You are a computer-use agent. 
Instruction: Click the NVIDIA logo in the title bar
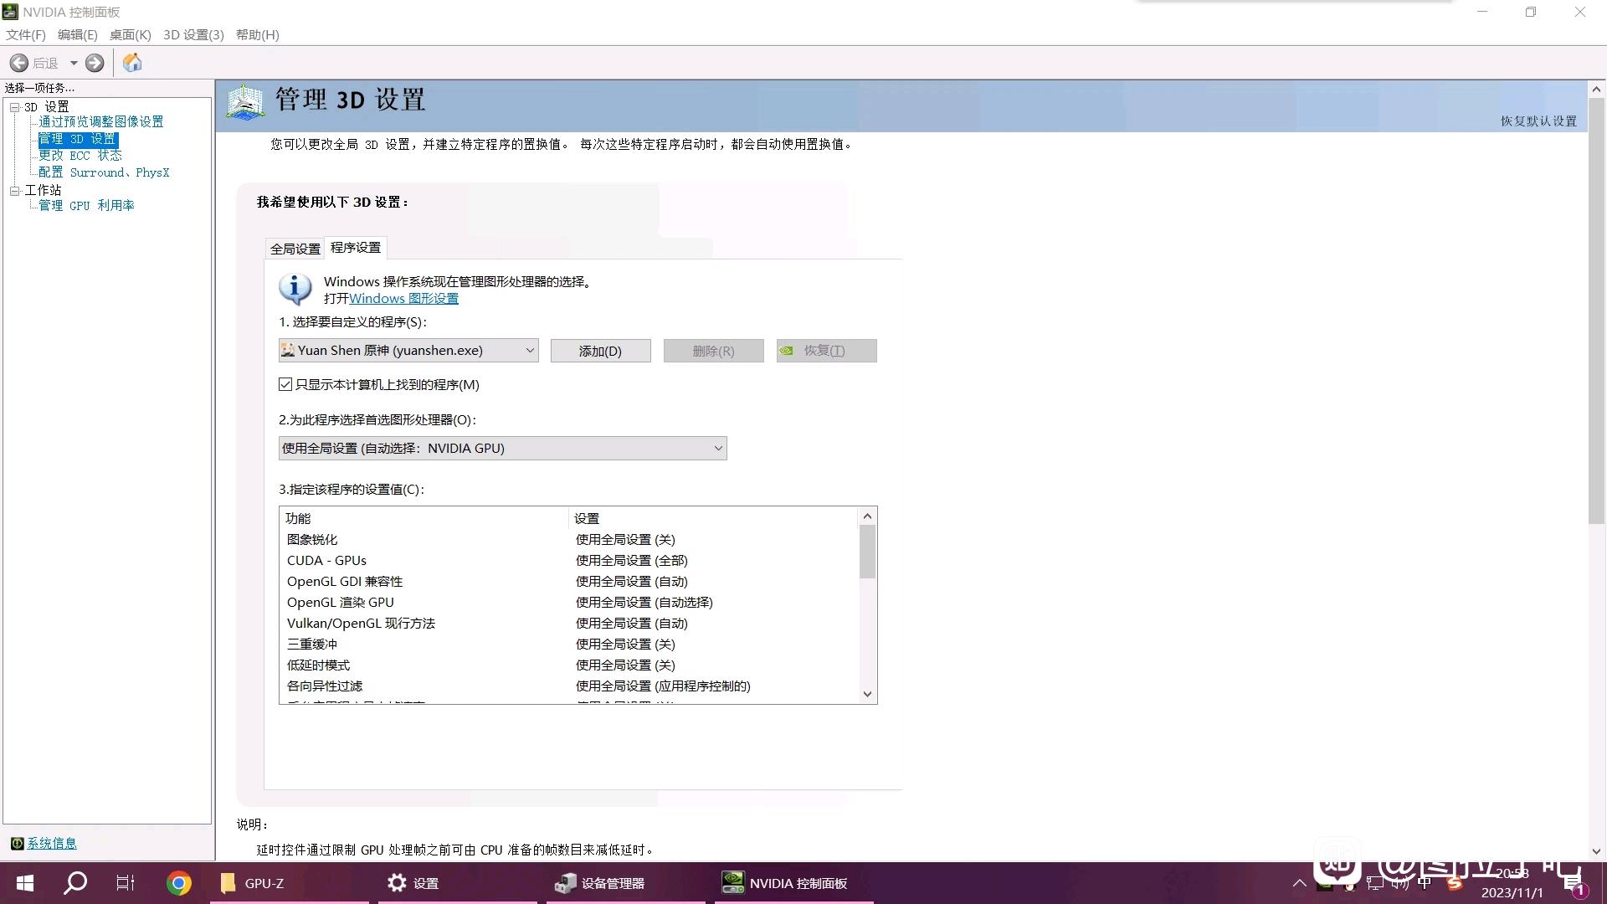(10, 12)
